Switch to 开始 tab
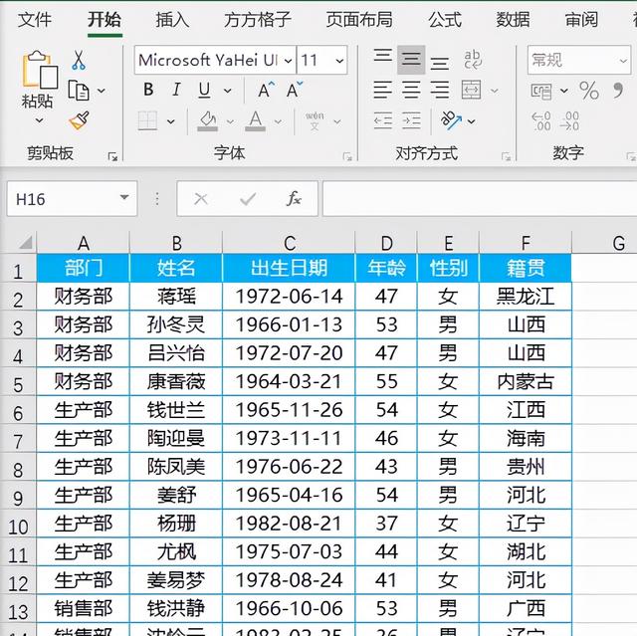637x636 pixels. tap(105, 20)
